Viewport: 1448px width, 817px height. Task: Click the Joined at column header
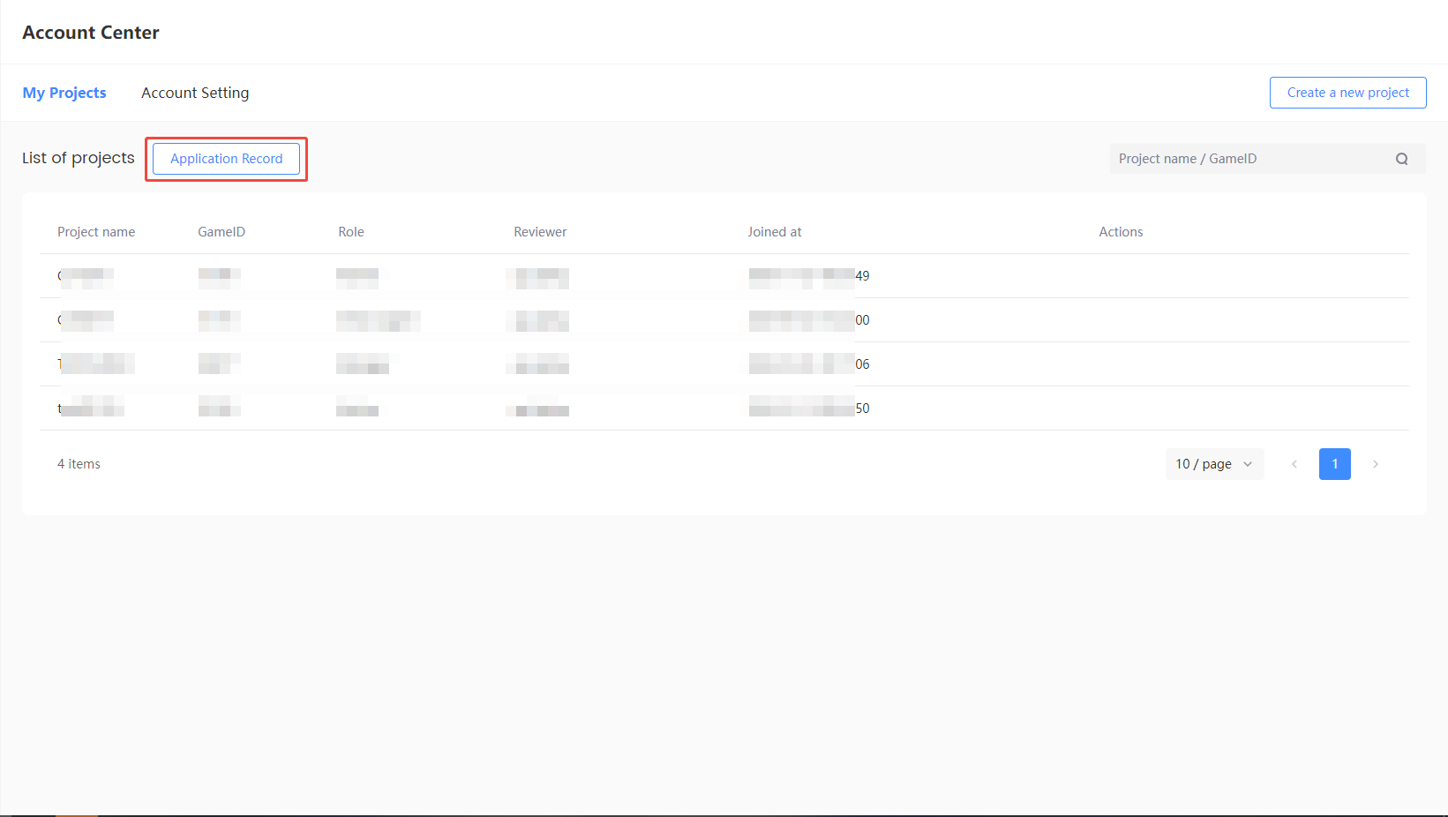[775, 232]
